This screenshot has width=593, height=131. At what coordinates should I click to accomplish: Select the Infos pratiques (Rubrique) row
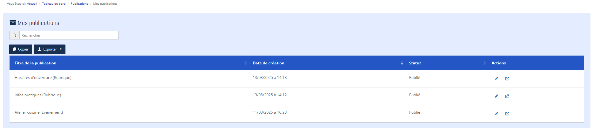[x=38, y=95]
